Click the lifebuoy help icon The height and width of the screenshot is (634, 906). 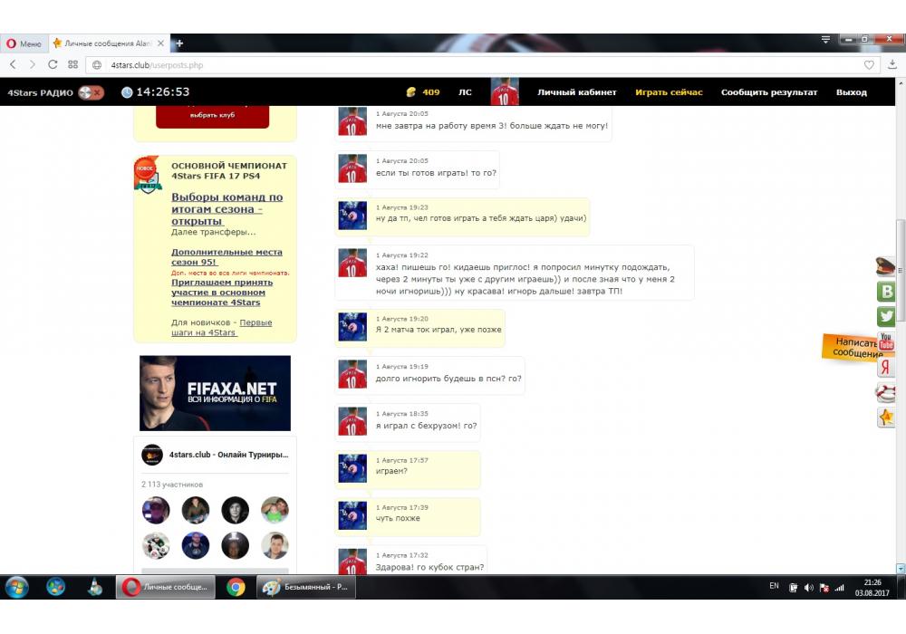pyautogui.click(x=886, y=392)
